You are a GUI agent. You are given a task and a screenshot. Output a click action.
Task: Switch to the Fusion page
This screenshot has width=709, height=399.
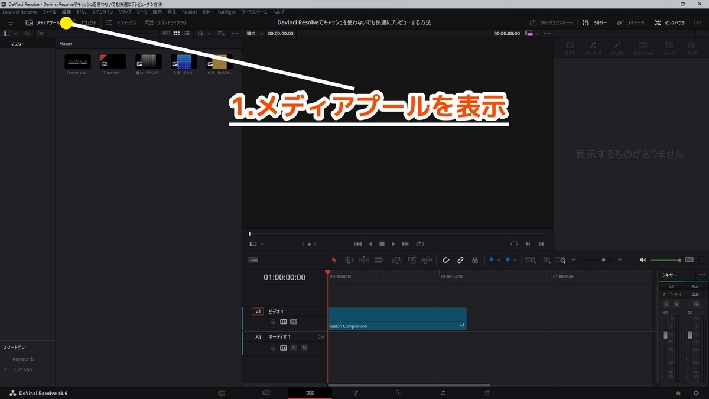click(354, 392)
